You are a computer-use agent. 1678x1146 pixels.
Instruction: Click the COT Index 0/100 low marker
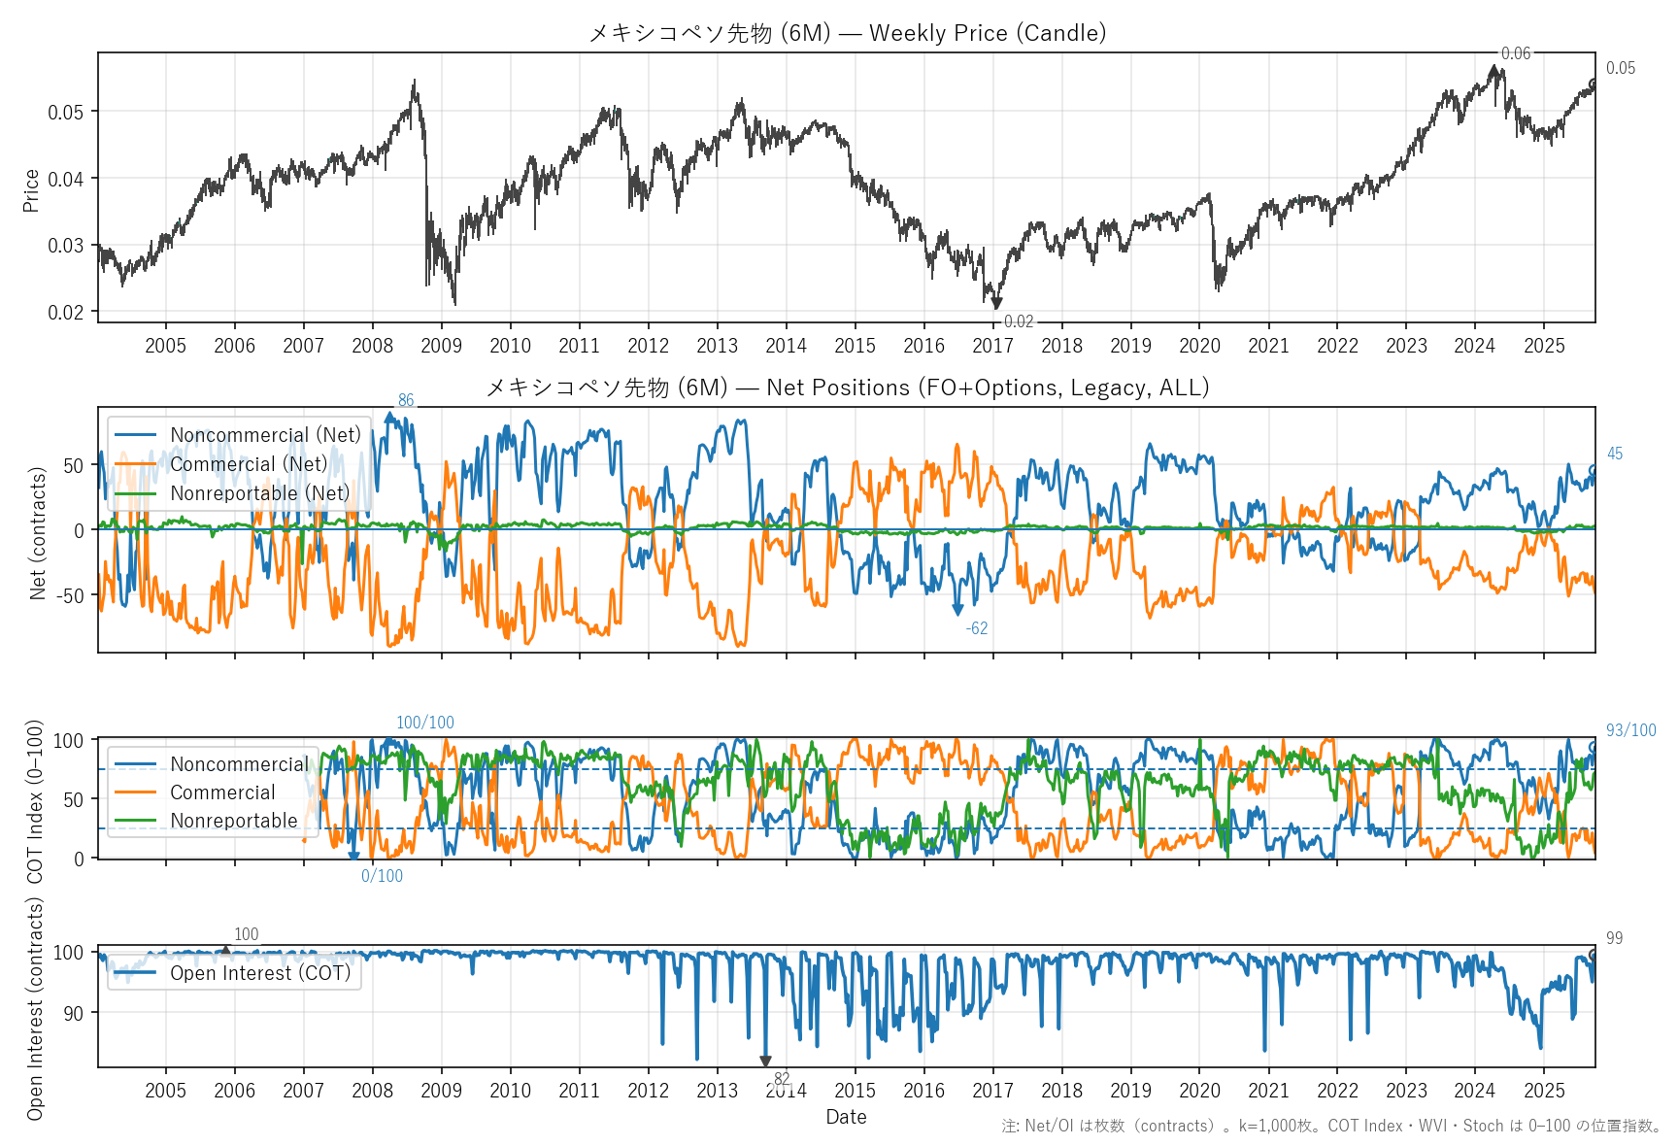pyautogui.click(x=353, y=857)
